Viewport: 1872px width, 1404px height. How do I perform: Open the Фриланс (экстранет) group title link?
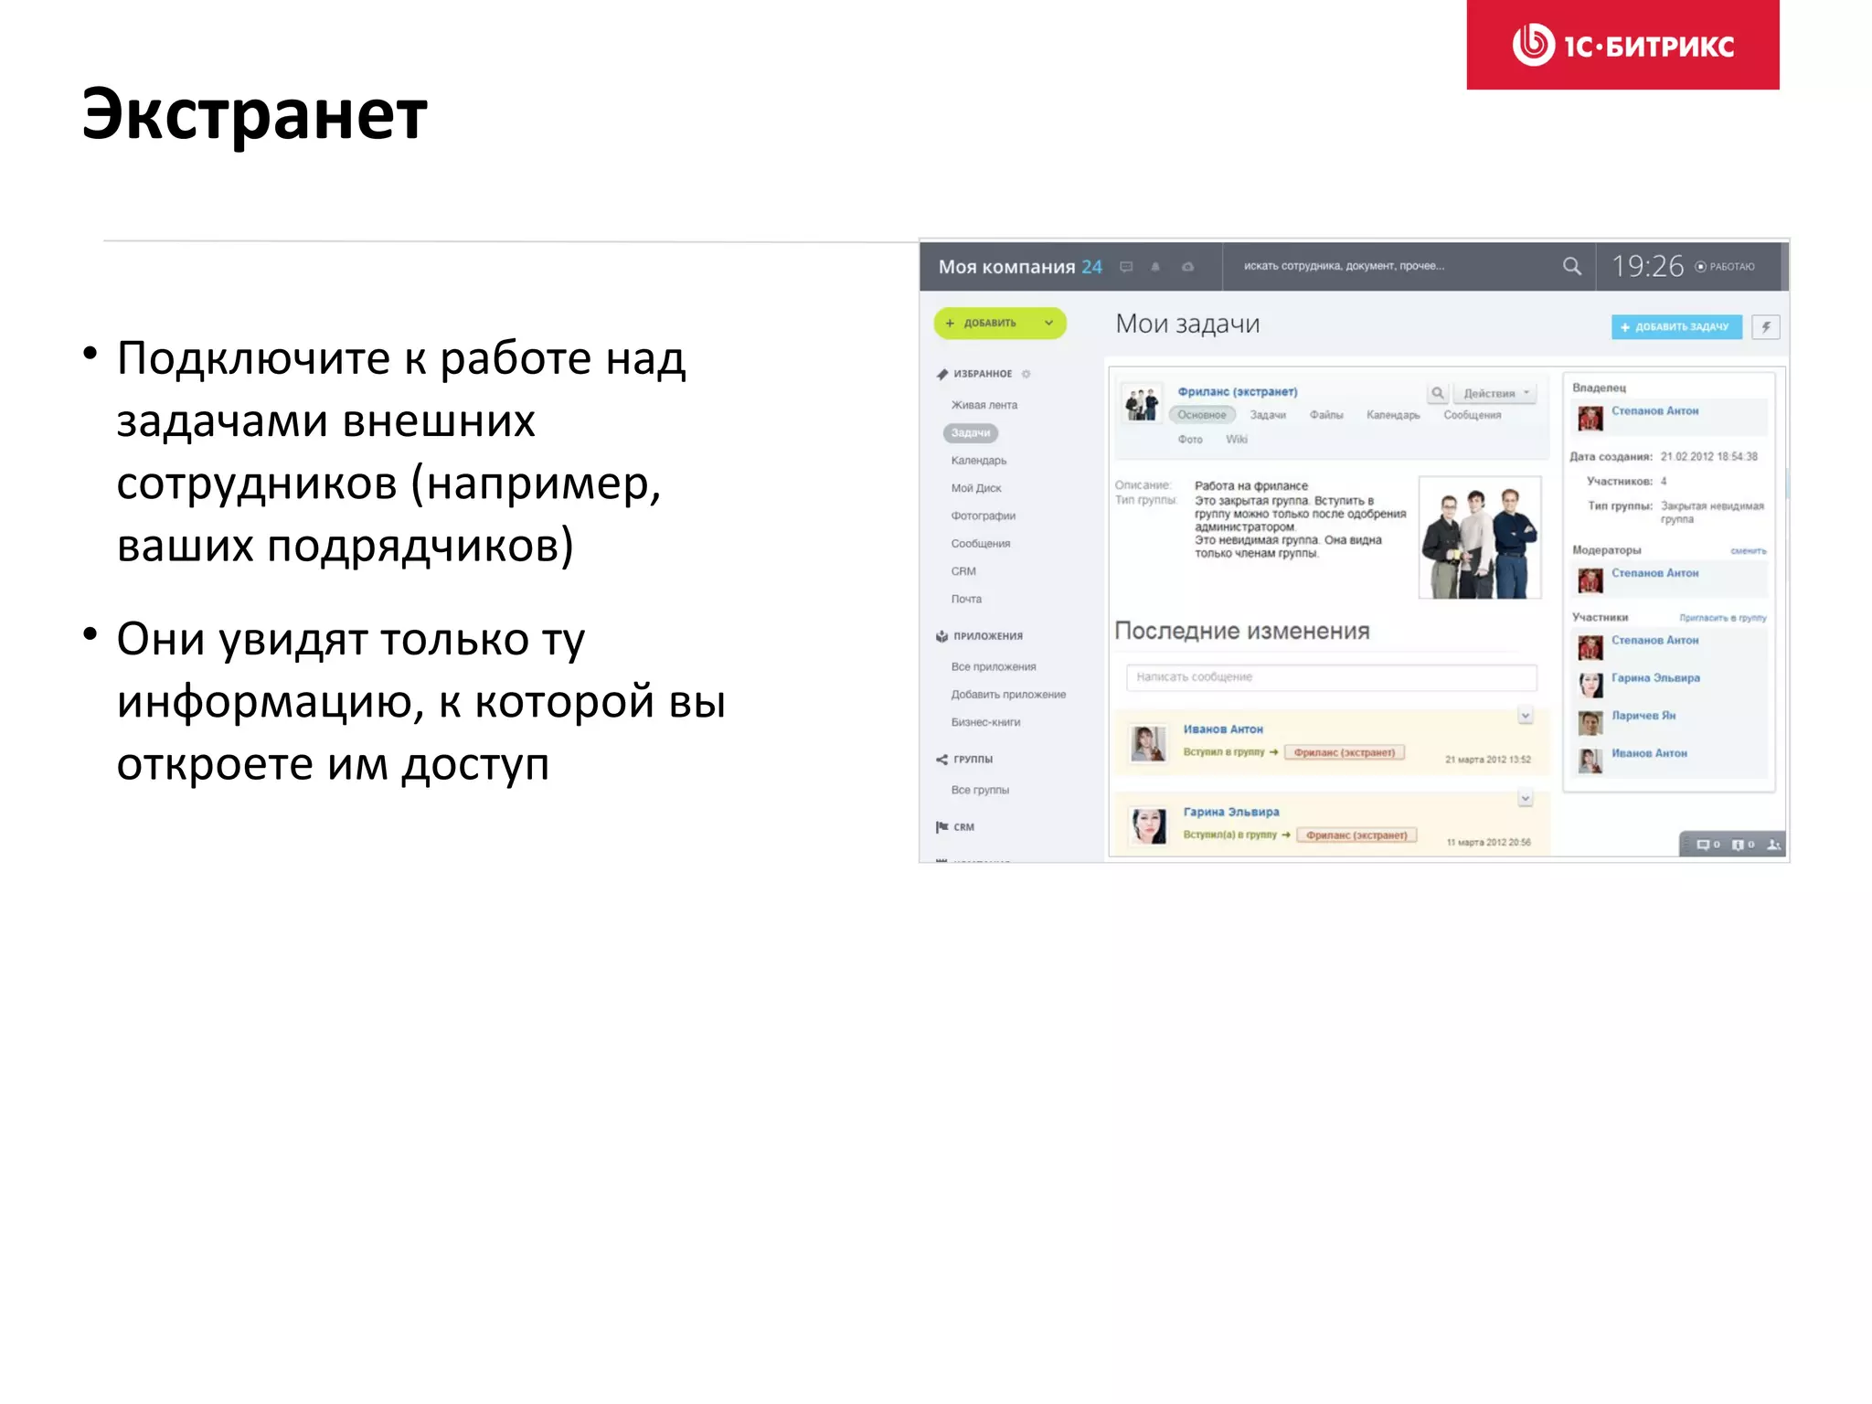point(1237,392)
